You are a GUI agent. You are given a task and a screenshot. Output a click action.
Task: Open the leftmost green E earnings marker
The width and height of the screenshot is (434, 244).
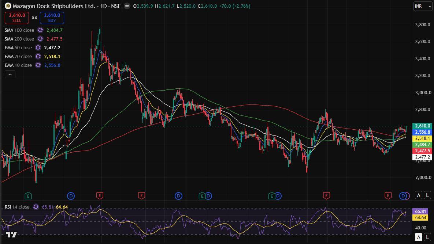click(28, 196)
